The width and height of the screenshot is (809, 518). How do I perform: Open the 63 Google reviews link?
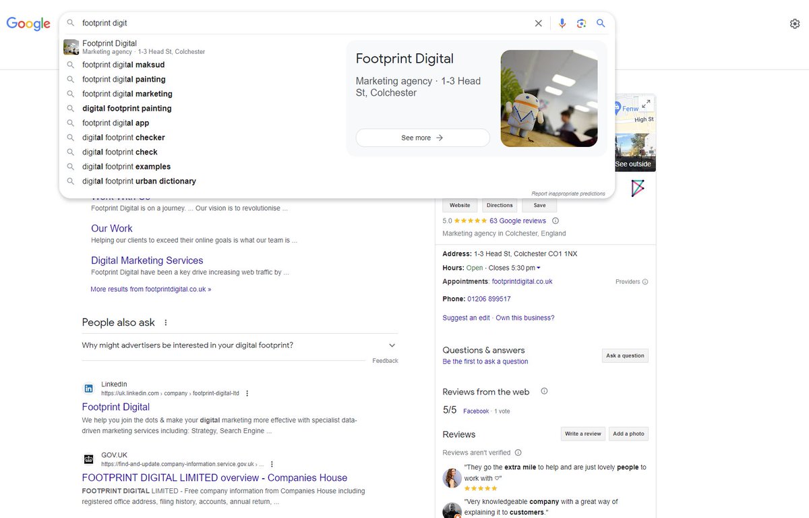coord(517,221)
